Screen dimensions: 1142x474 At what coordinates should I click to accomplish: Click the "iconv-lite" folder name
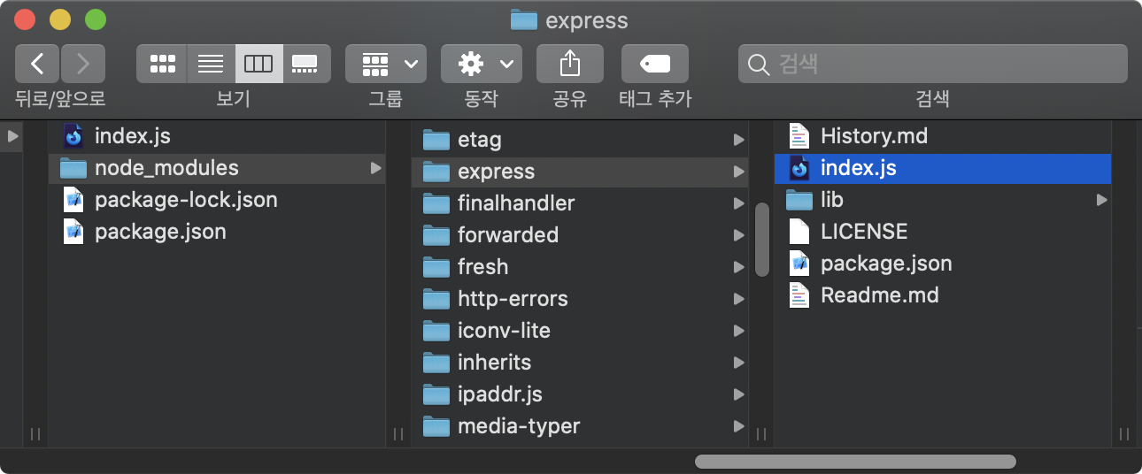coord(504,331)
